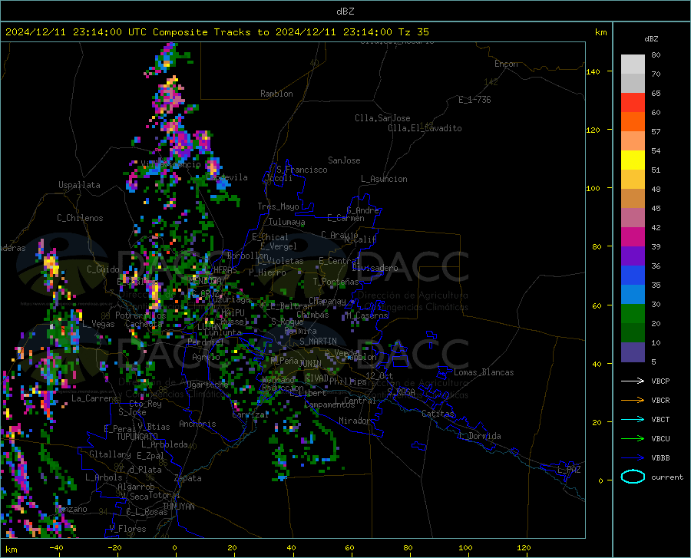691x558 pixels.
Task: Click the 'Tulumaya' map label
Action: coord(287,222)
